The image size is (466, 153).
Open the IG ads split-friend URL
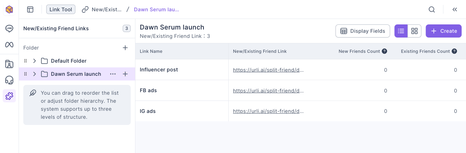click(268, 111)
